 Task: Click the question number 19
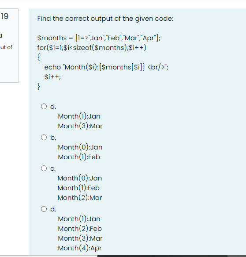(x=4, y=16)
